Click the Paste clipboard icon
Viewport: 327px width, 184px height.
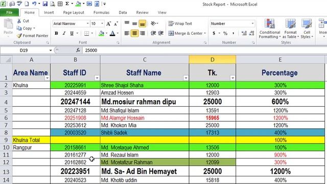(x=8, y=24)
